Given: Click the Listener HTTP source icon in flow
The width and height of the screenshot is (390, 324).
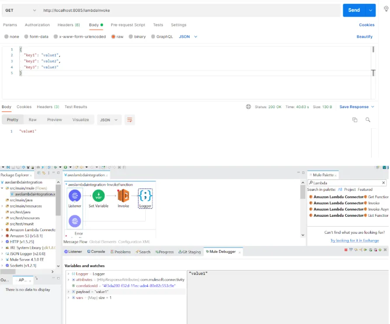Looking at the screenshot, I should [x=75, y=196].
